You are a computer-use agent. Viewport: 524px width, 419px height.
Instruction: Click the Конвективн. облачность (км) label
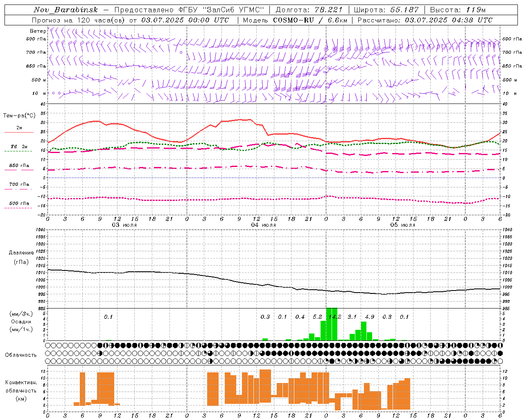point(21,390)
